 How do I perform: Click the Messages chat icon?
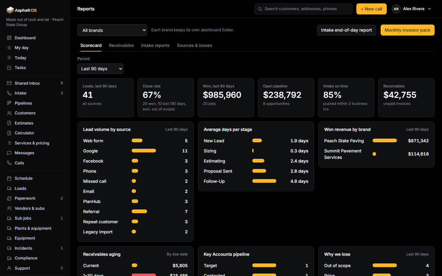click(x=9, y=153)
